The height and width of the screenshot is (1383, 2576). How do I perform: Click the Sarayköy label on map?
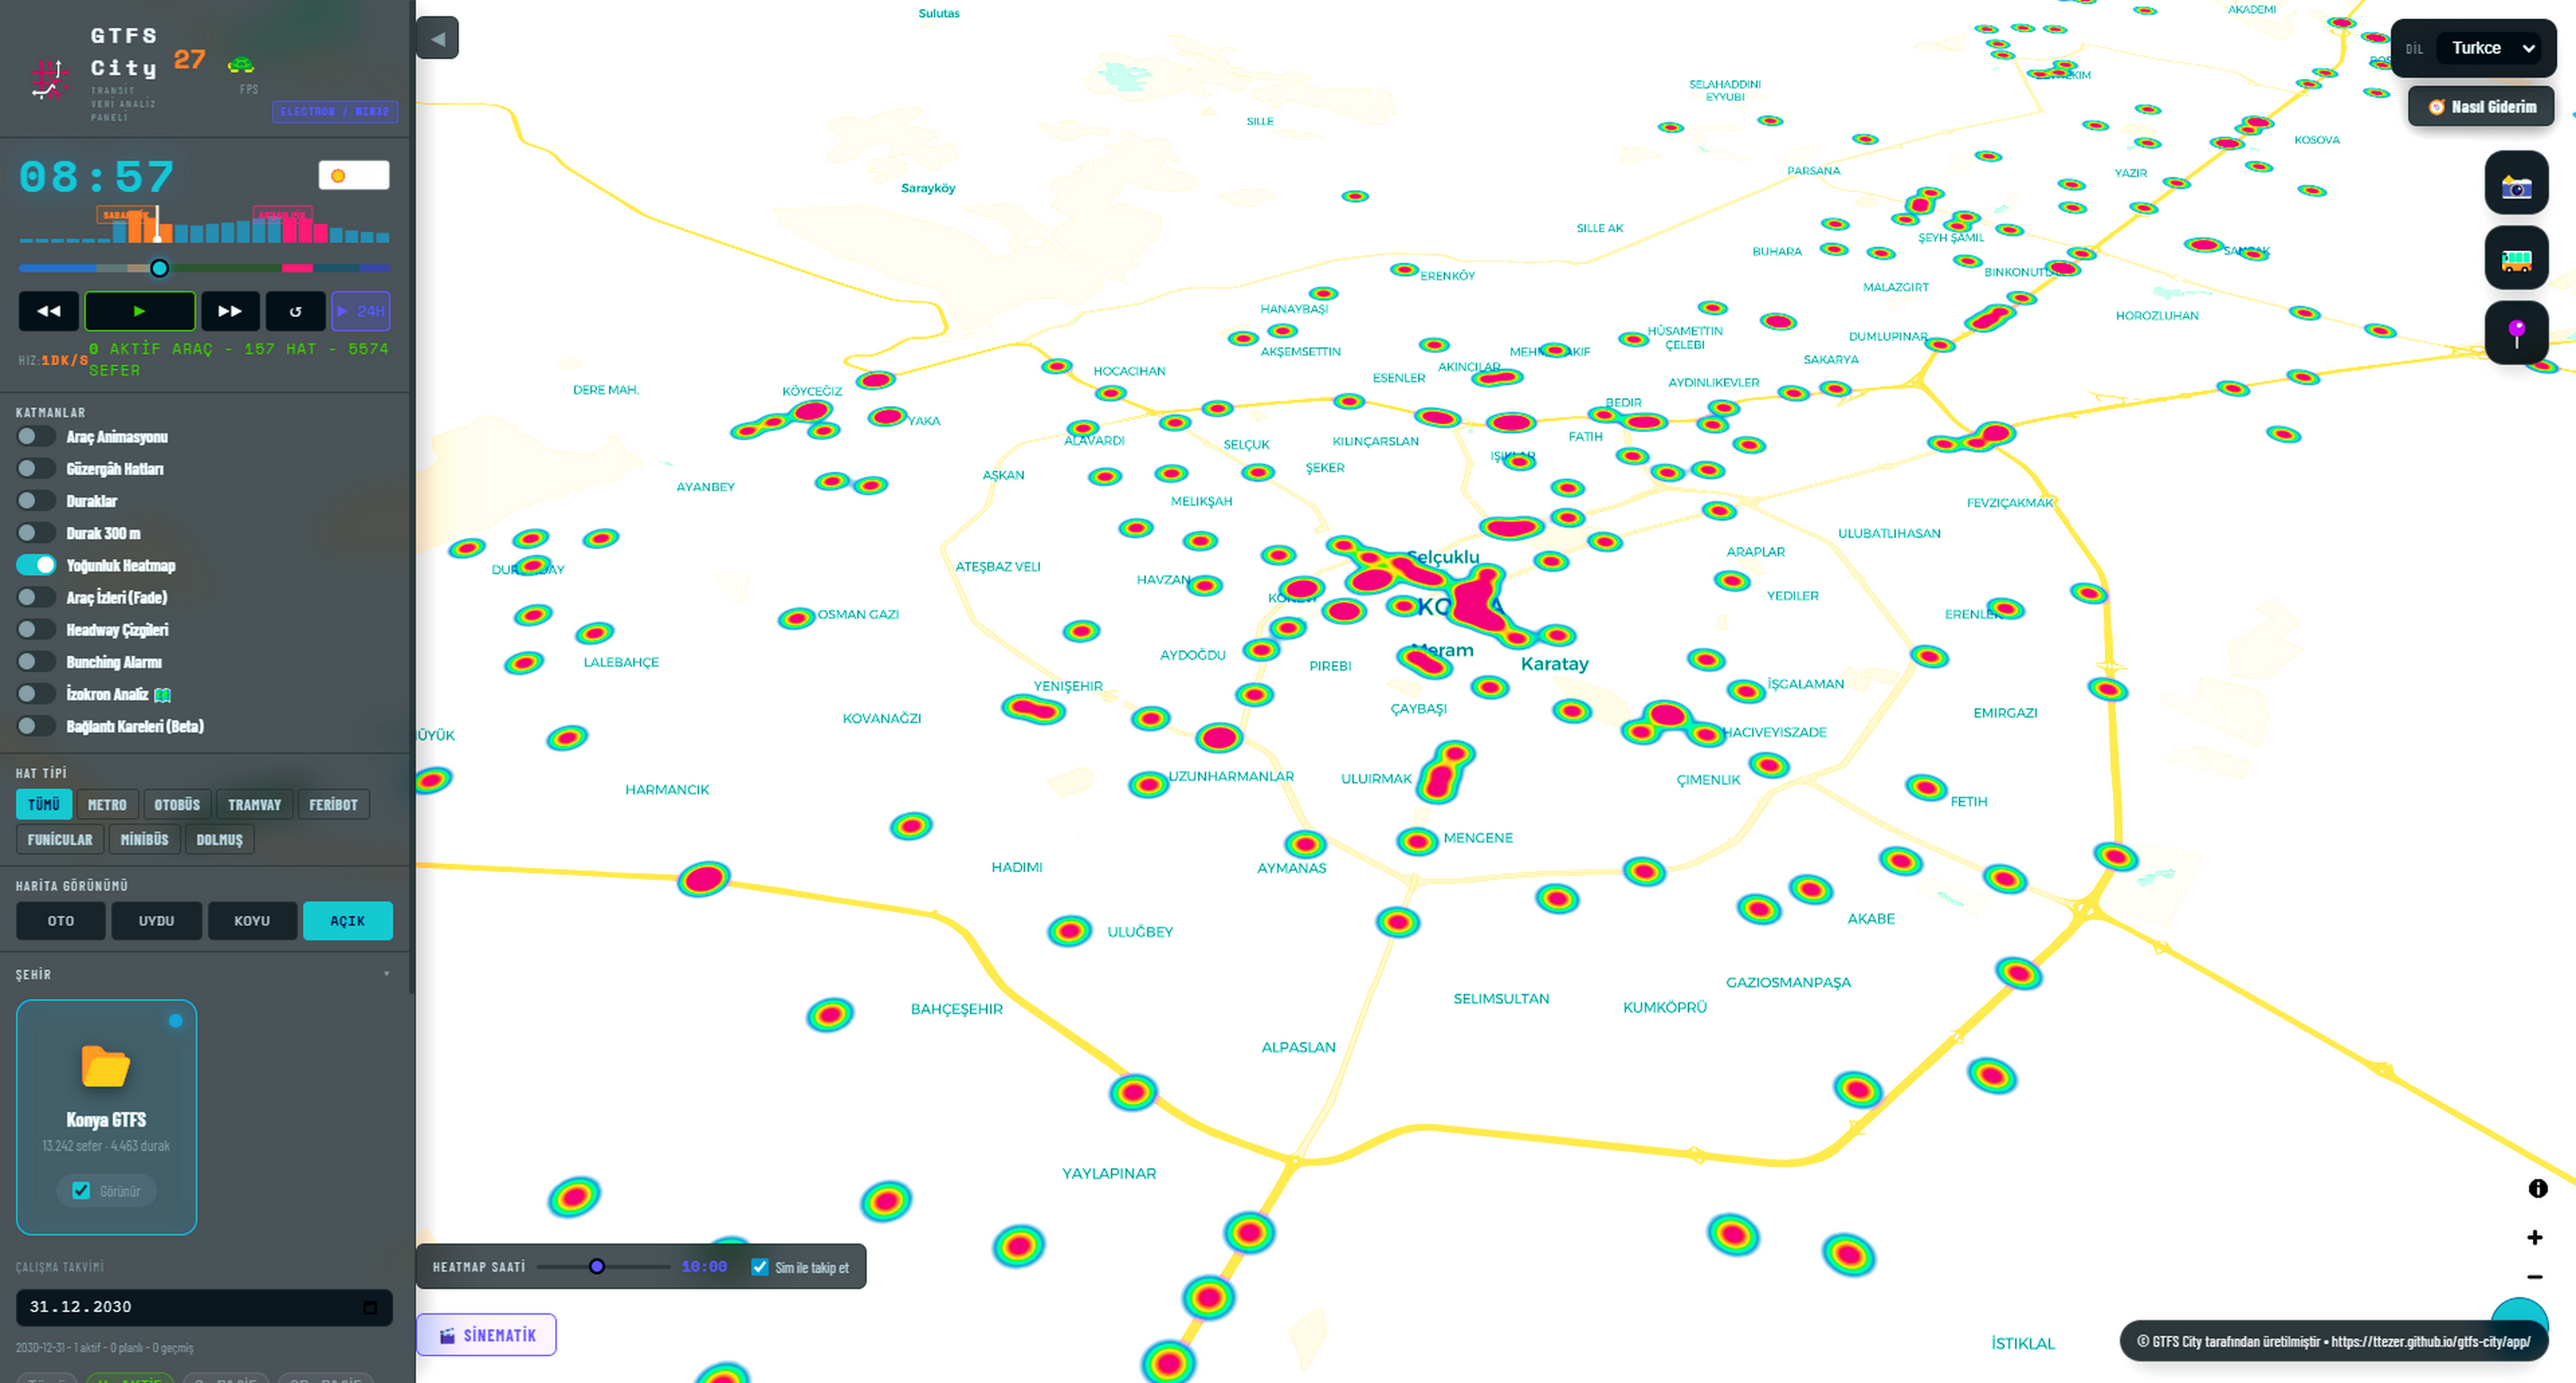point(928,188)
